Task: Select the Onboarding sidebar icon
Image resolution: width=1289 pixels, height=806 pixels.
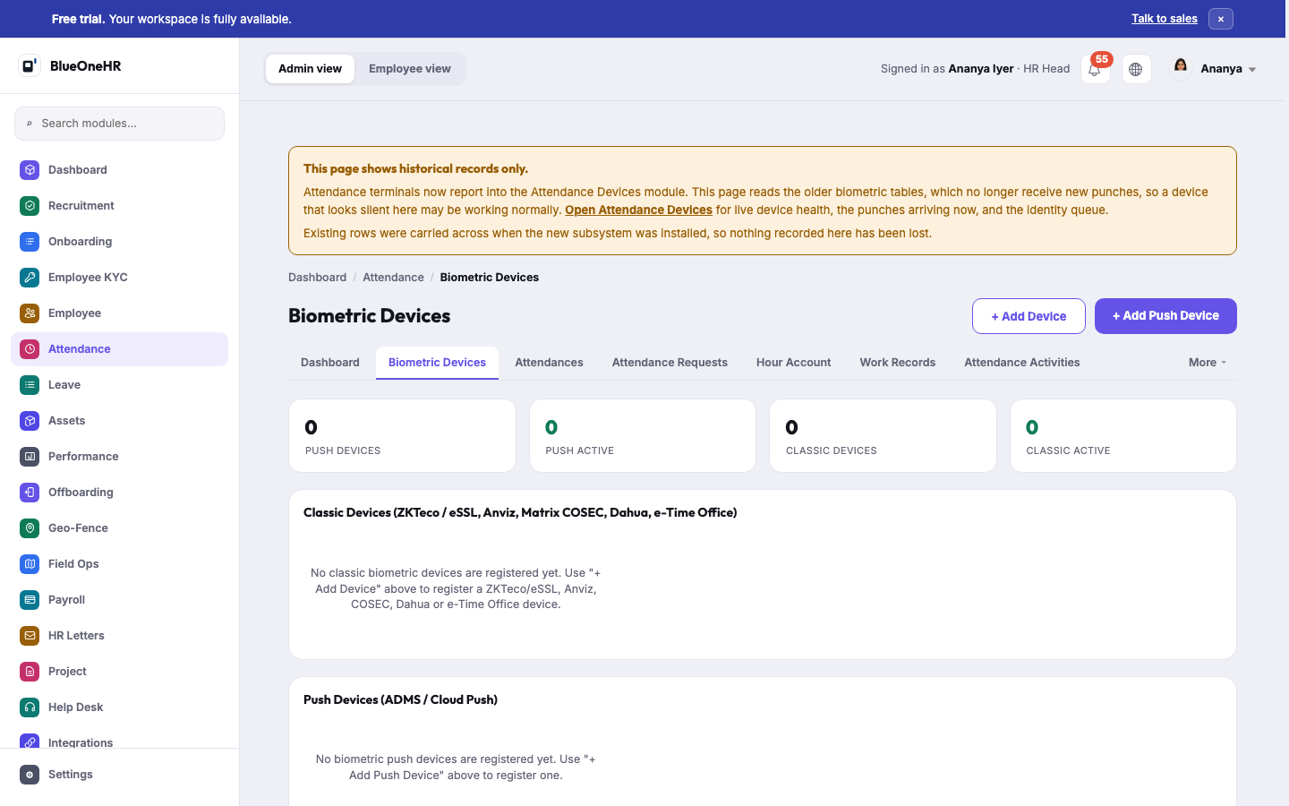Action: coord(30,241)
